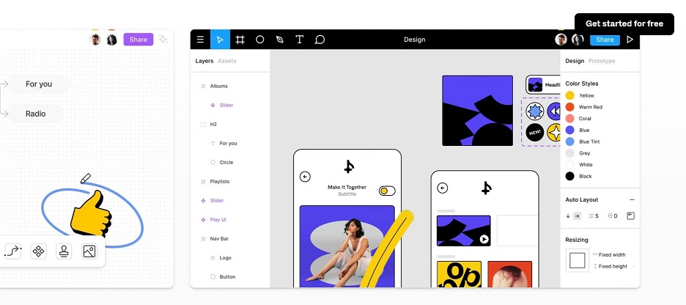Viewport: 686px width, 305px height.
Task: Select the blue starburst sticker icon
Action: tap(534, 111)
